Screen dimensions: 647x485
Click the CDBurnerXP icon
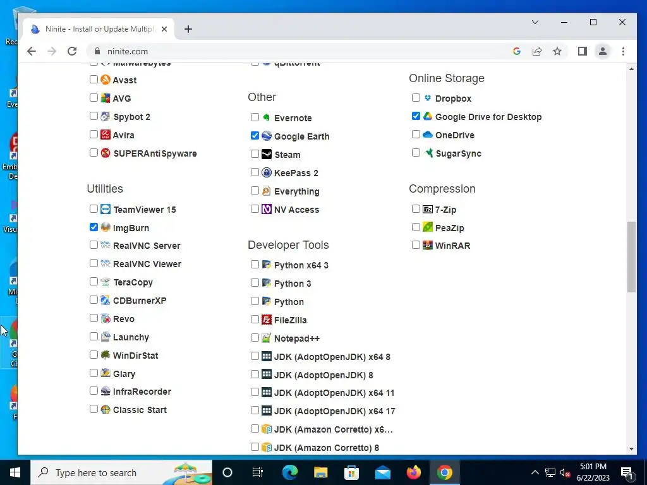point(106,300)
